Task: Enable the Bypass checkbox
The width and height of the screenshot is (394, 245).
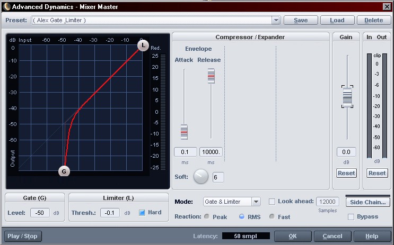Action: (351, 216)
